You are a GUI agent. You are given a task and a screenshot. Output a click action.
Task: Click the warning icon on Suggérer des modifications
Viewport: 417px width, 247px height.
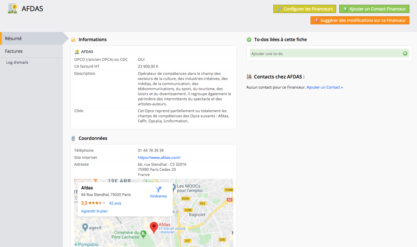pos(317,20)
